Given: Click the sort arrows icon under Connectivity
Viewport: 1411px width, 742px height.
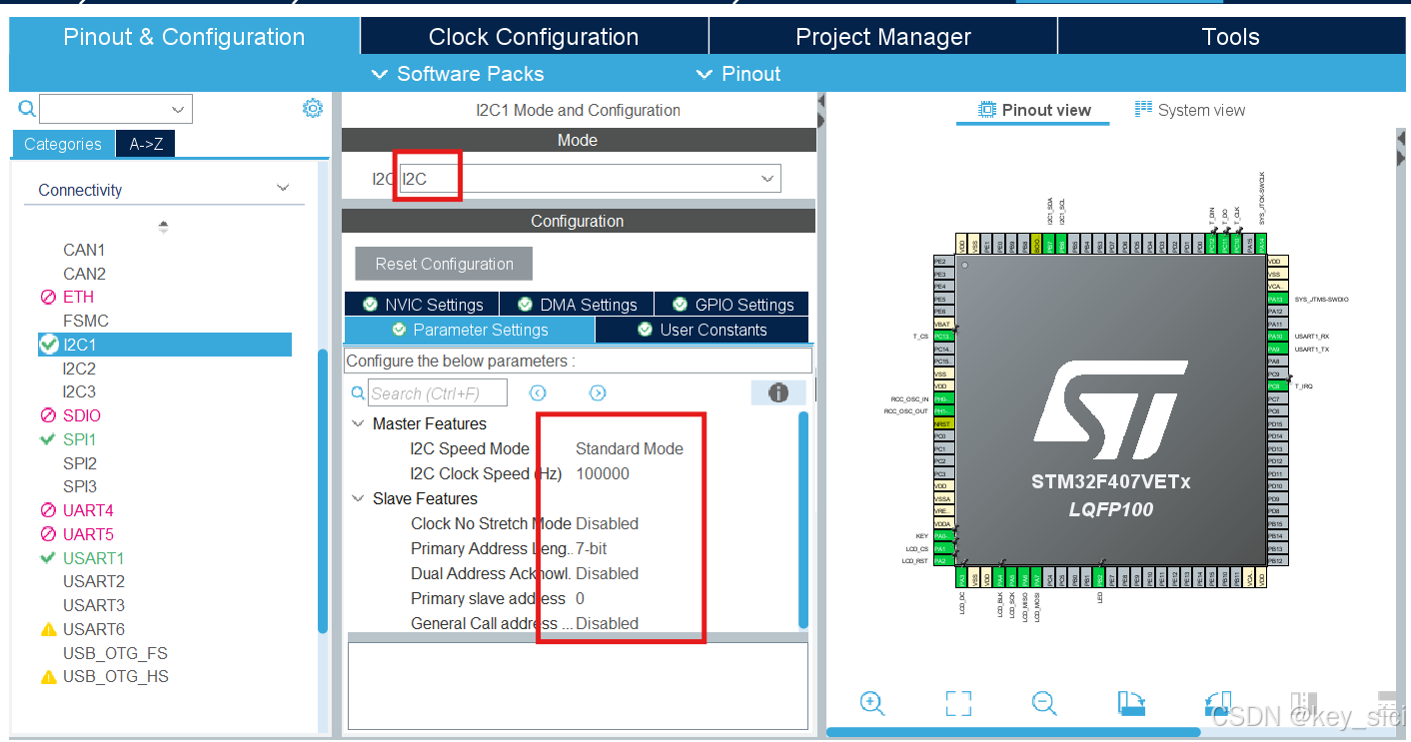Looking at the screenshot, I should pyautogui.click(x=164, y=227).
